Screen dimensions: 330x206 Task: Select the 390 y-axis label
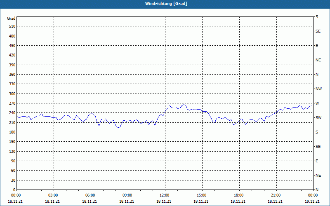(12, 65)
